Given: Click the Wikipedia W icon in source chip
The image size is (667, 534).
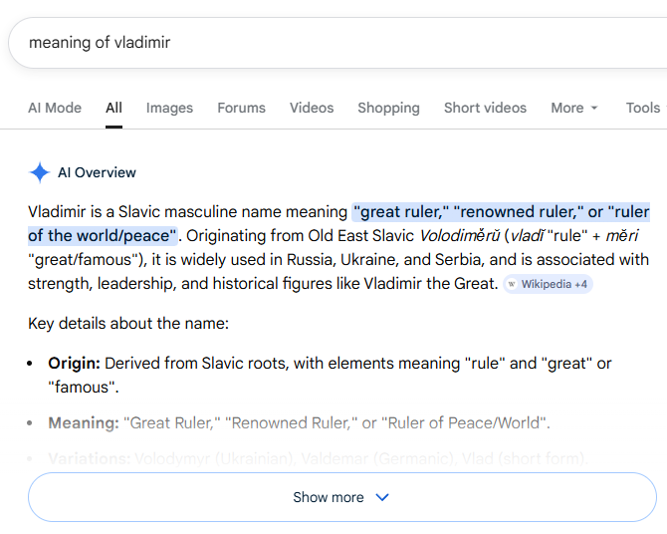Looking at the screenshot, I should coord(512,284).
